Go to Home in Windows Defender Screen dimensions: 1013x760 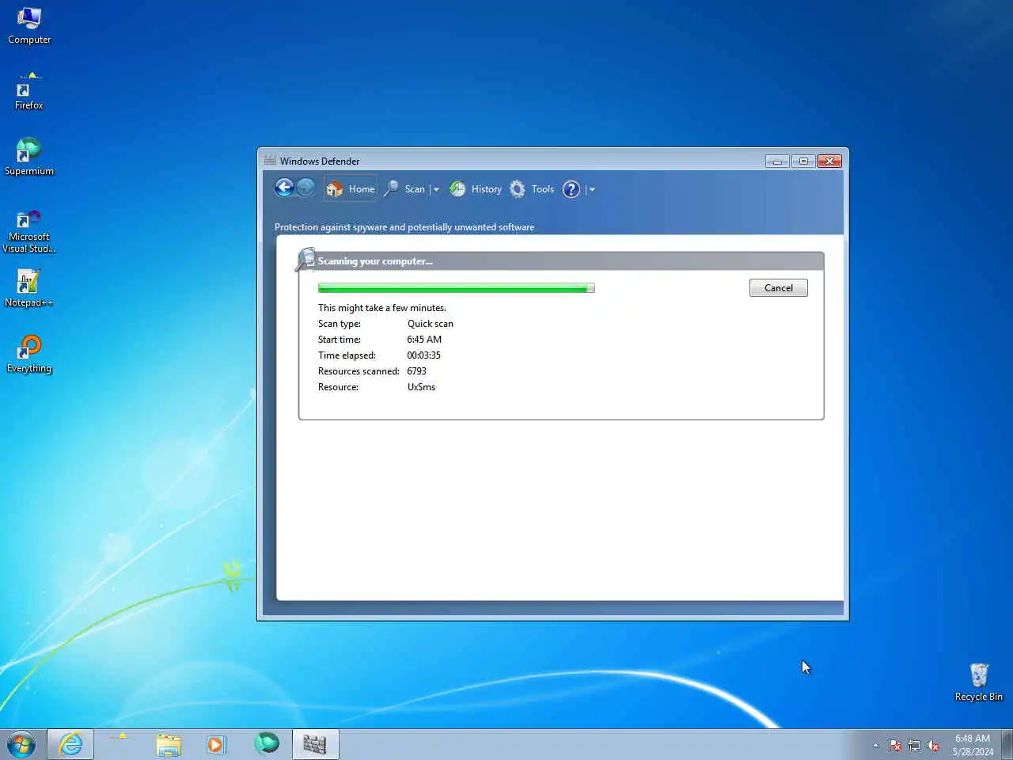[x=351, y=188]
